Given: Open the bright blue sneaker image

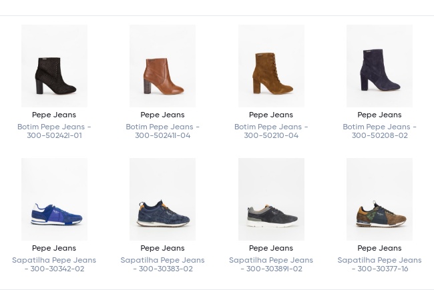Looking at the screenshot, I should pyautogui.click(x=54, y=200).
